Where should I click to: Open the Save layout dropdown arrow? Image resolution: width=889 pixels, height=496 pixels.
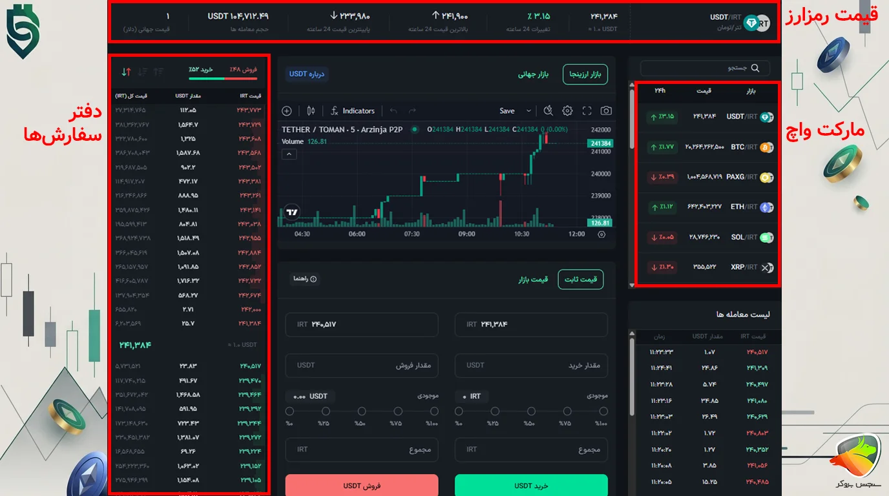click(528, 111)
